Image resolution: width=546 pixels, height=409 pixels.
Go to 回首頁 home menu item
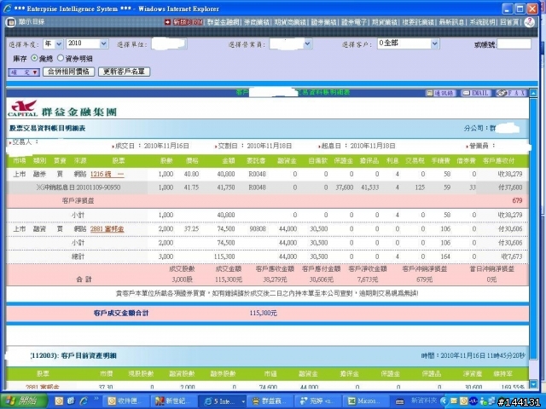509,22
